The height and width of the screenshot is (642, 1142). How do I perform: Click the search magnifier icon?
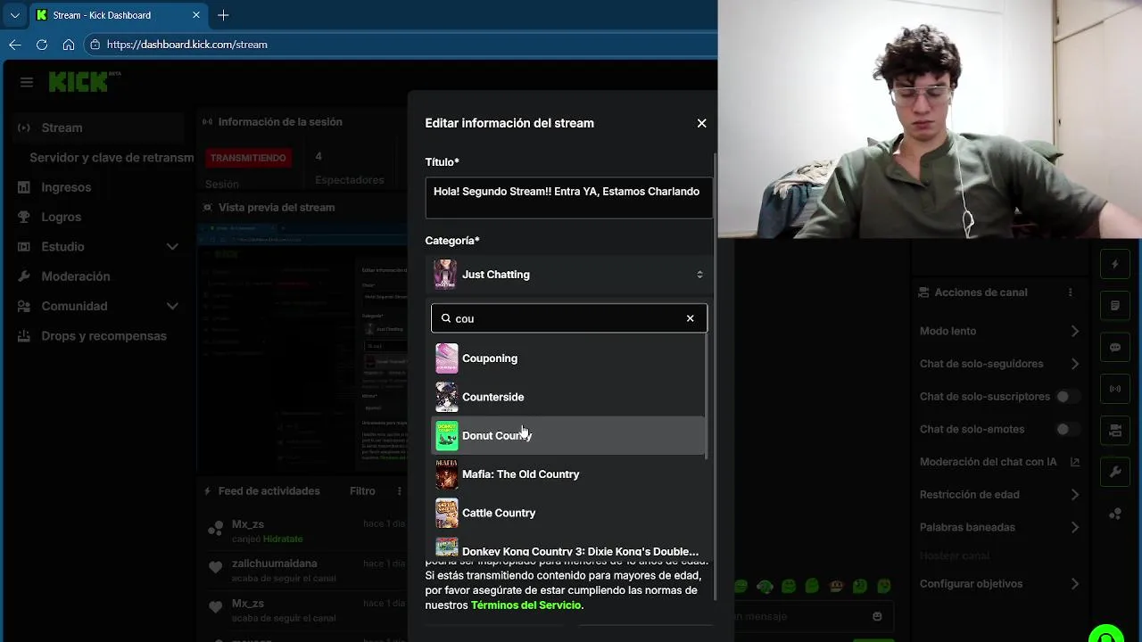click(x=446, y=318)
